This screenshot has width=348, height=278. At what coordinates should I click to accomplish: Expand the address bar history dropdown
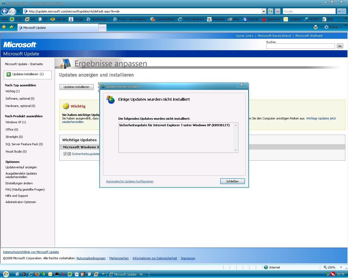264,11
